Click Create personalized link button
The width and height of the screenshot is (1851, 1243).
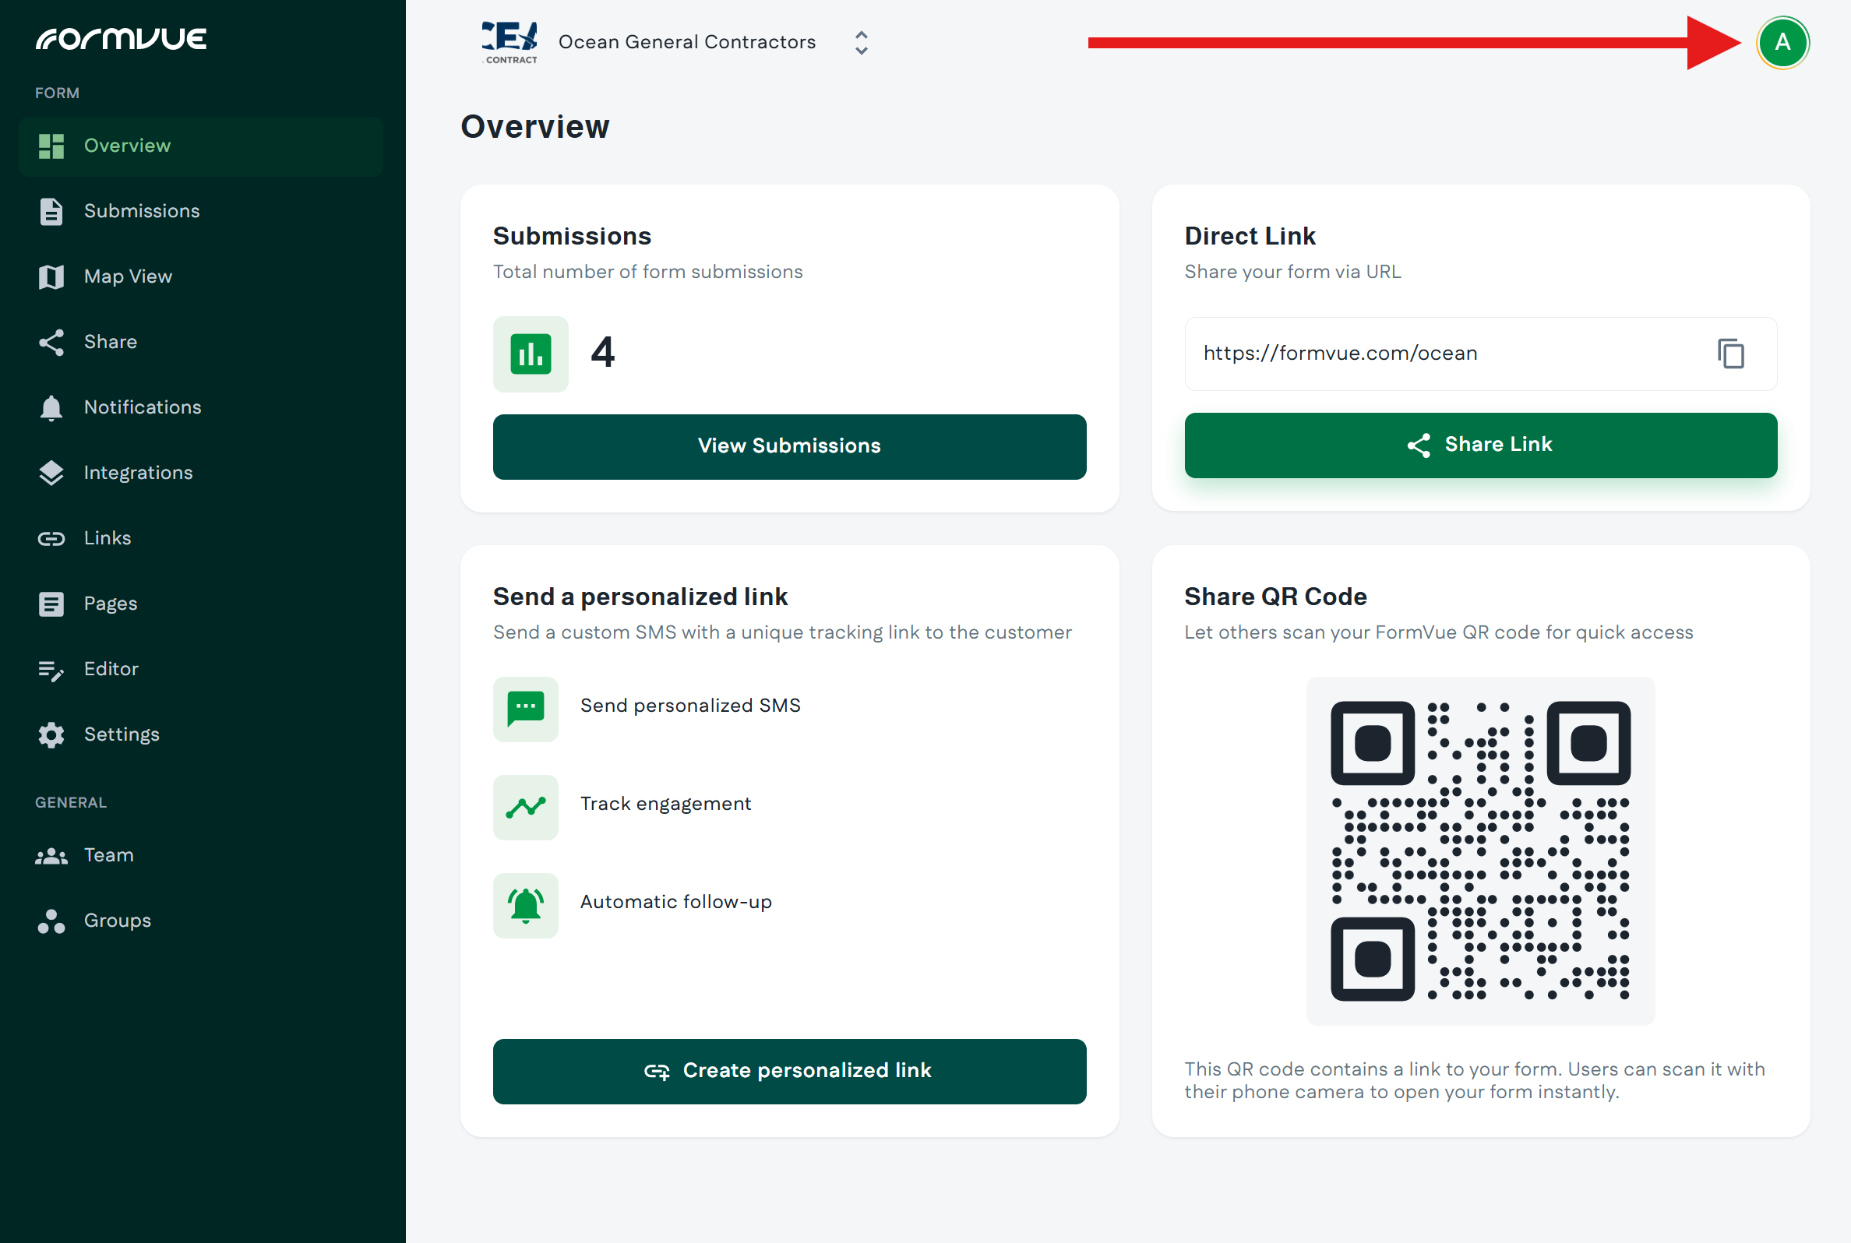788,1070
